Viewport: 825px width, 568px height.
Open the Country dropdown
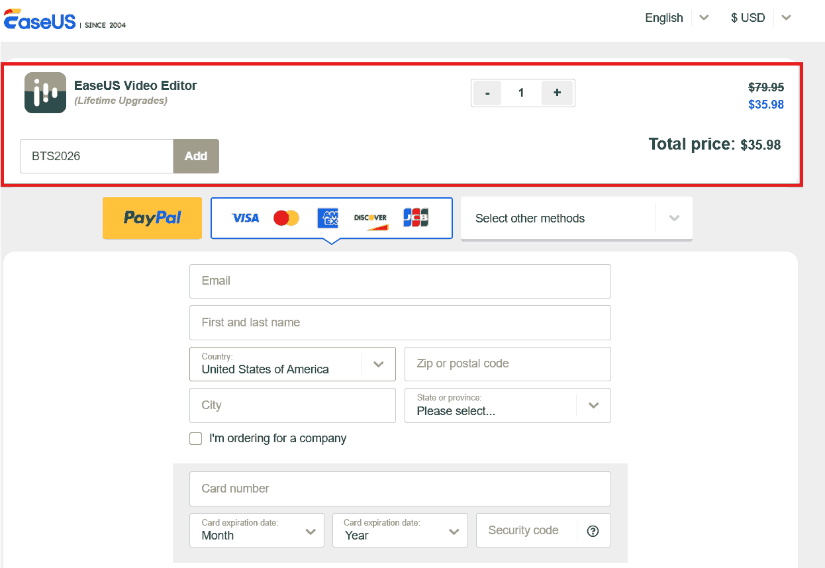coord(293,364)
